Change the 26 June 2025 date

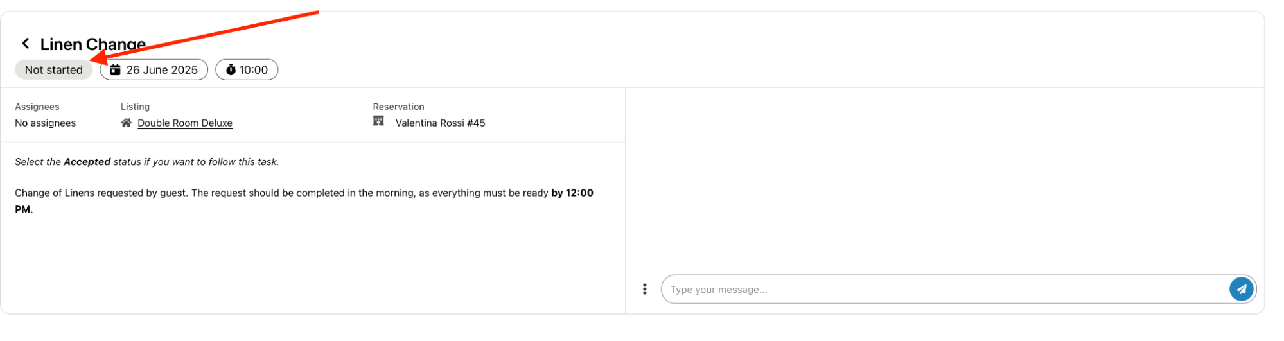[x=162, y=70]
